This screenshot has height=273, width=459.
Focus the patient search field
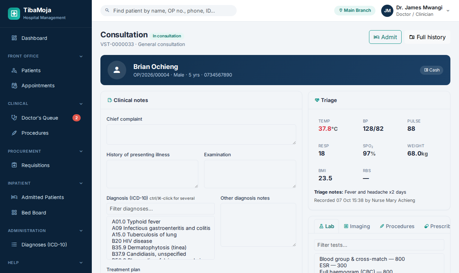pos(169,10)
